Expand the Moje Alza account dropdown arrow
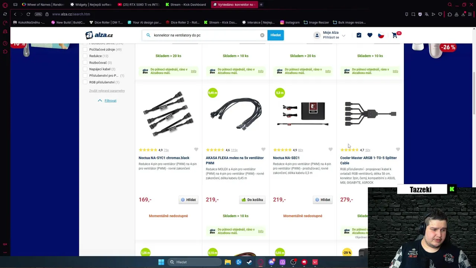 click(344, 36)
